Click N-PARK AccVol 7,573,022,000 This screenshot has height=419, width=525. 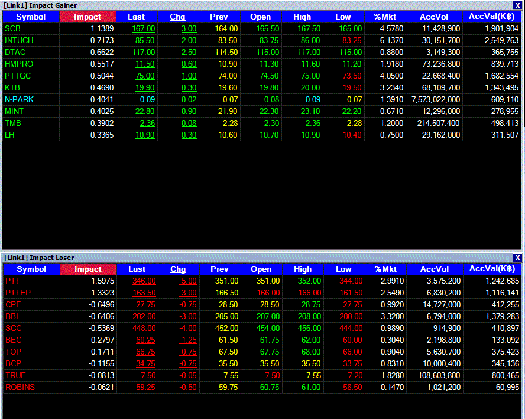(436, 99)
